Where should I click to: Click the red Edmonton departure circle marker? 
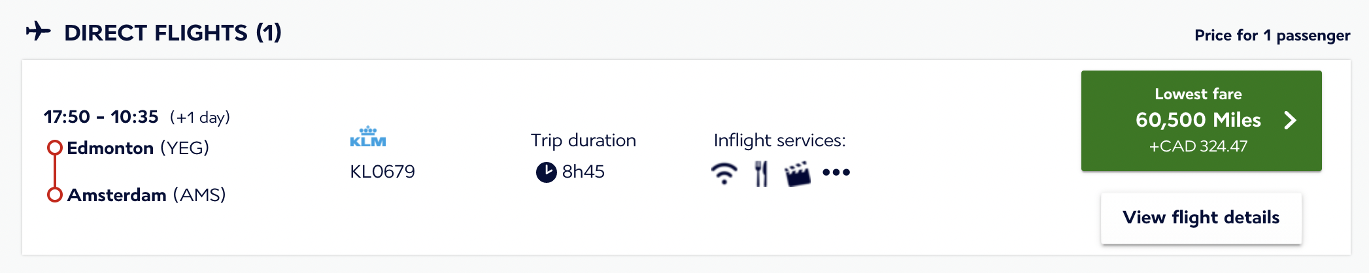pos(55,148)
